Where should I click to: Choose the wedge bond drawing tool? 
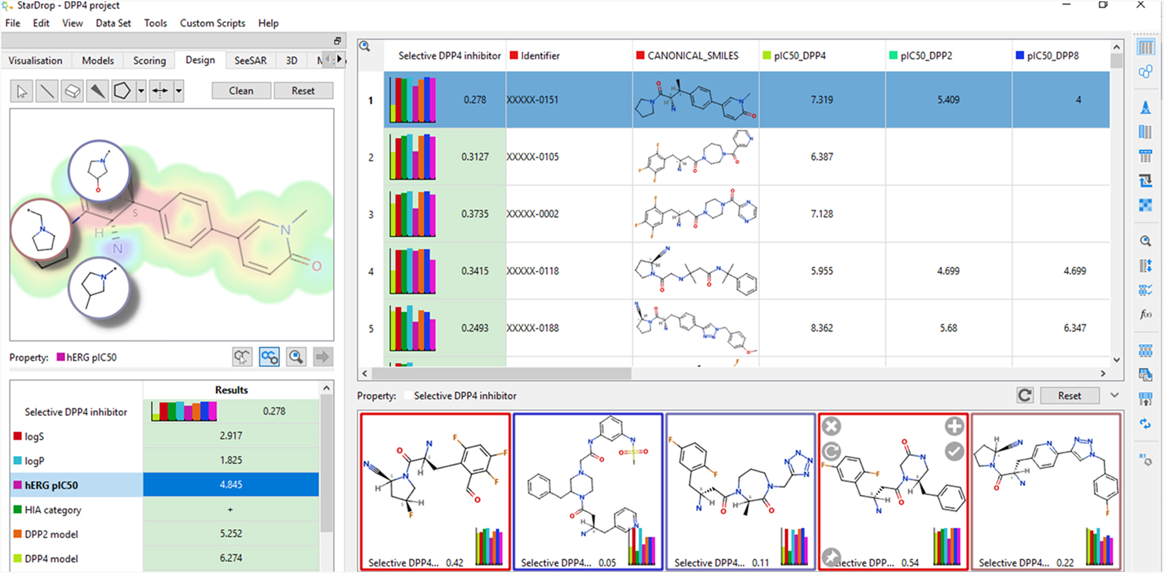coord(98,91)
